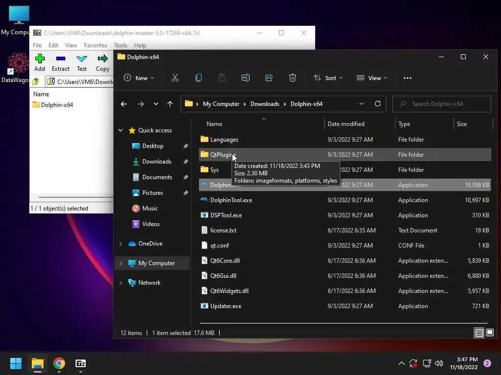
Task: Open notification center badge
Action: (487, 363)
